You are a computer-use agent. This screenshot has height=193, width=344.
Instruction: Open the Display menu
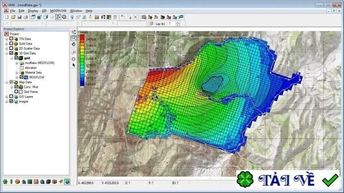tap(33, 11)
